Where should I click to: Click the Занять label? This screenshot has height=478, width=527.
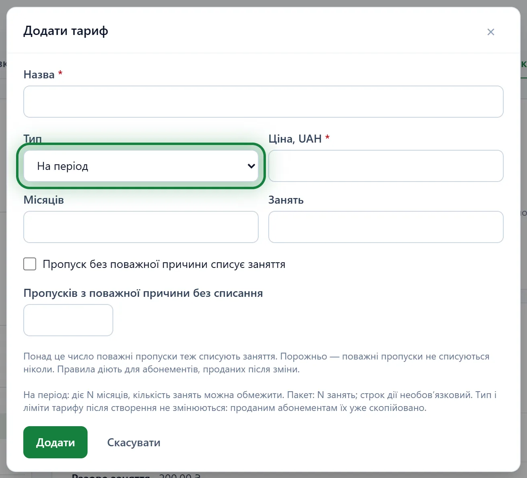[286, 200]
